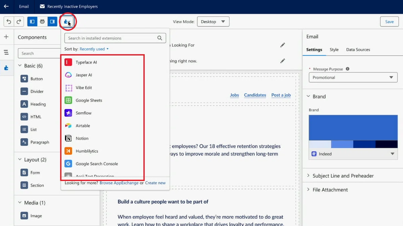The width and height of the screenshot is (403, 226).
Task: Click the large blue brand color swatch
Action: point(353,127)
